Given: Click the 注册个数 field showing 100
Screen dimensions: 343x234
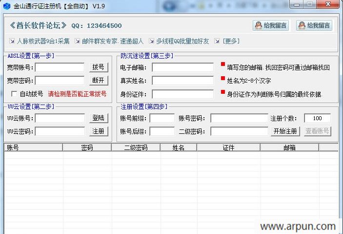Looking at the screenshot, I should click(318, 118).
